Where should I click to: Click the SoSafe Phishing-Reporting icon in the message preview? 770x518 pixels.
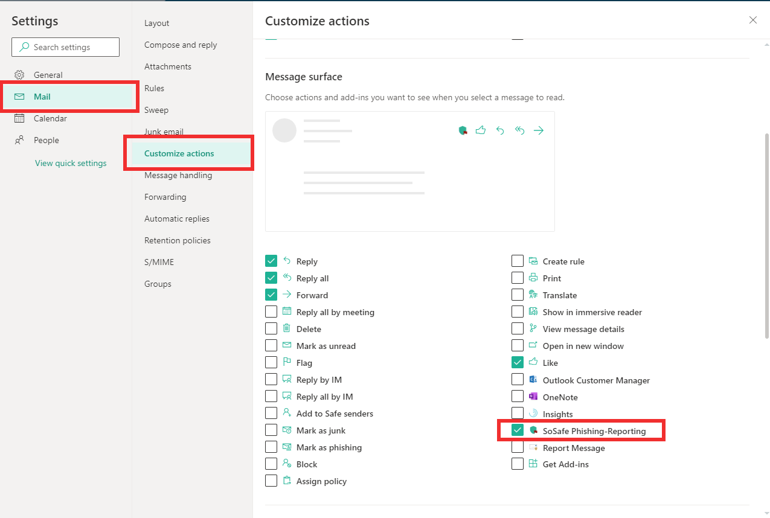pyautogui.click(x=463, y=130)
